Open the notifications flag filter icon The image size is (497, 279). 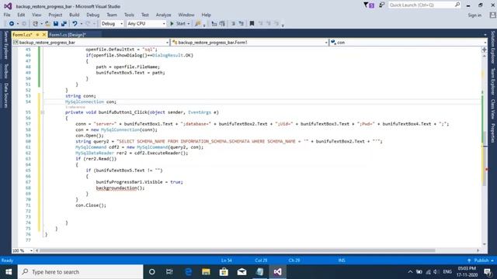click(369, 5)
